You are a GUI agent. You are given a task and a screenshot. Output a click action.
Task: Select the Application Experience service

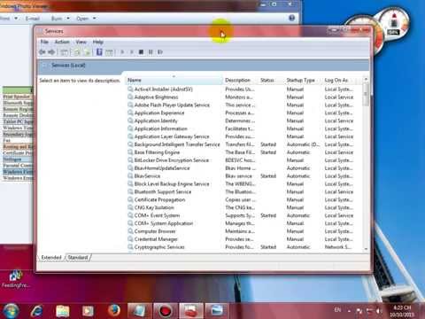point(241,113)
